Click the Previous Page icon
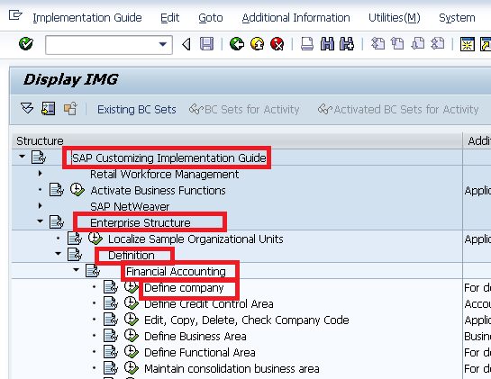The height and width of the screenshot is (379, 491). click(x=397, y=44)
